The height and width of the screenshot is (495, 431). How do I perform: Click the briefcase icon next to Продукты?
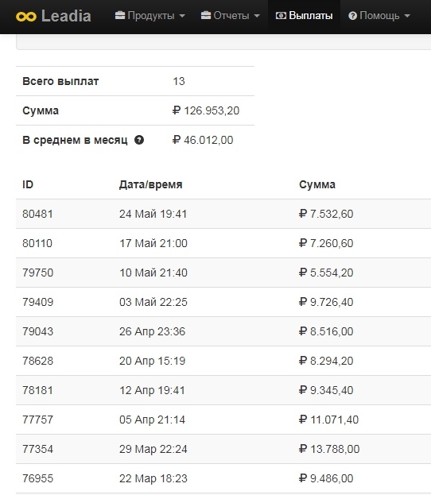click(120, 15)
